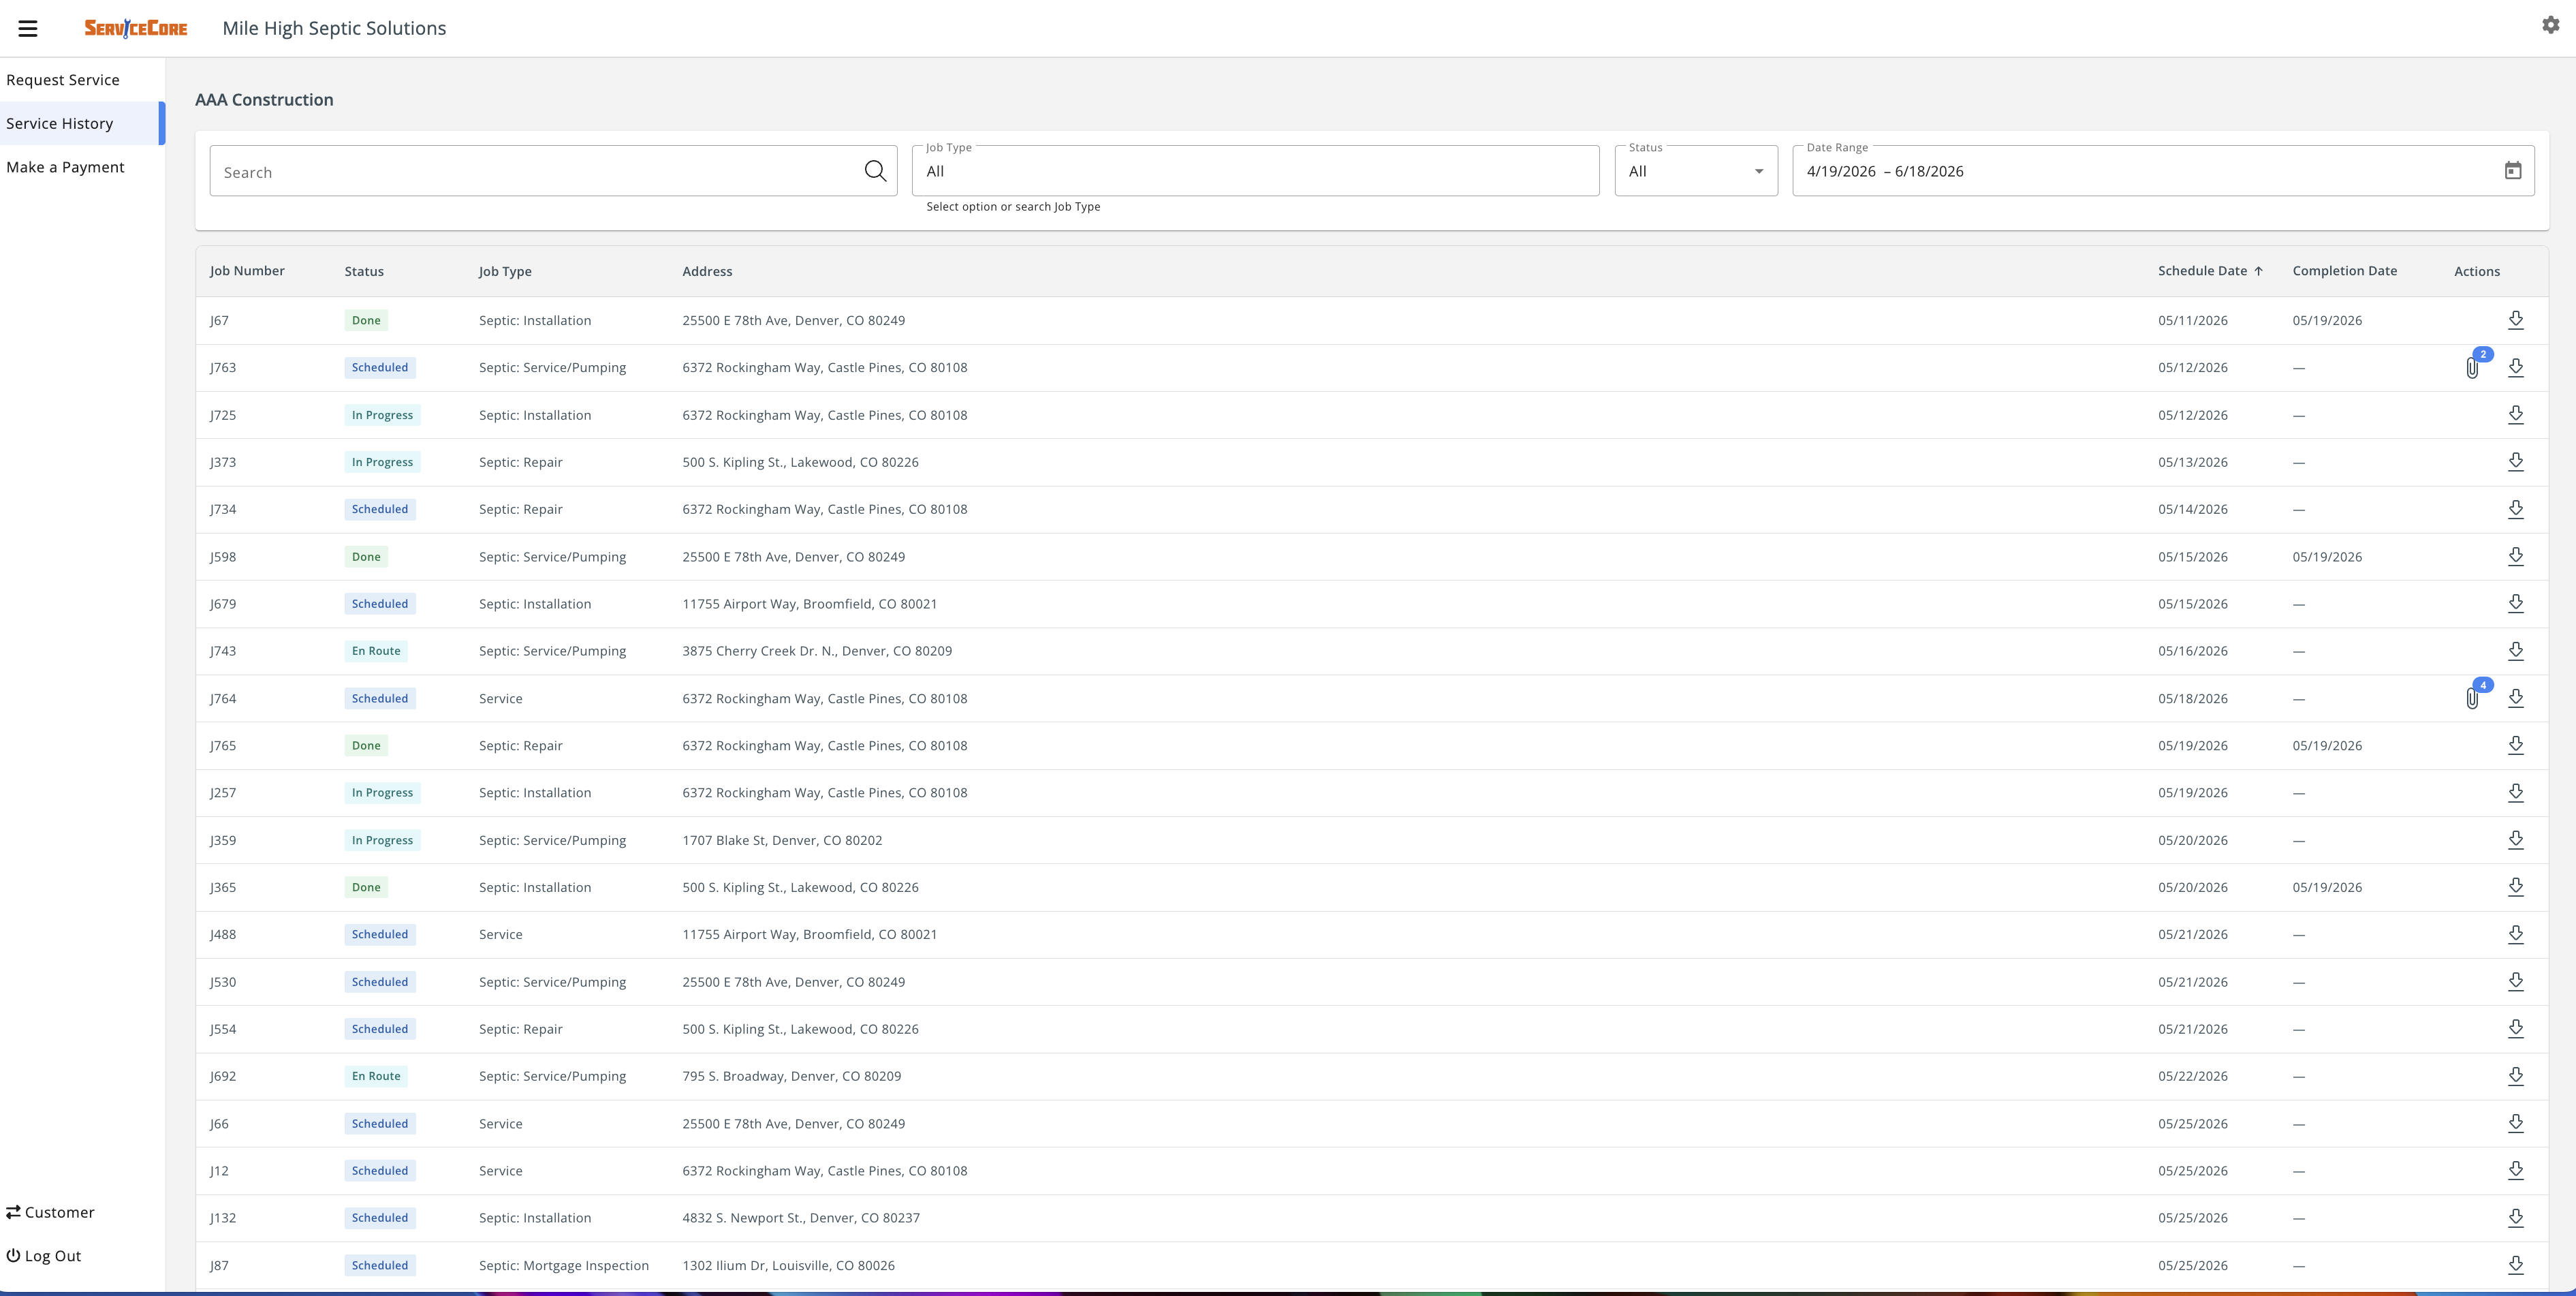
Task: Sort by Job Type column header
Action: [505, 271]
